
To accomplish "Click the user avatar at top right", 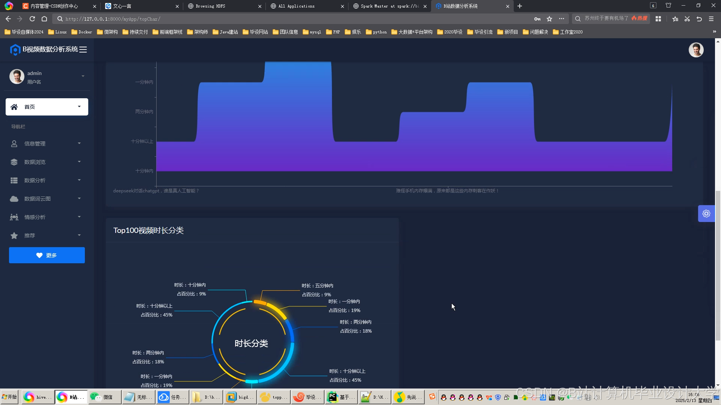I will tap(696, 50).
